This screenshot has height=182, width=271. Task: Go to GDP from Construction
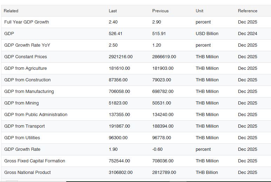27,80
